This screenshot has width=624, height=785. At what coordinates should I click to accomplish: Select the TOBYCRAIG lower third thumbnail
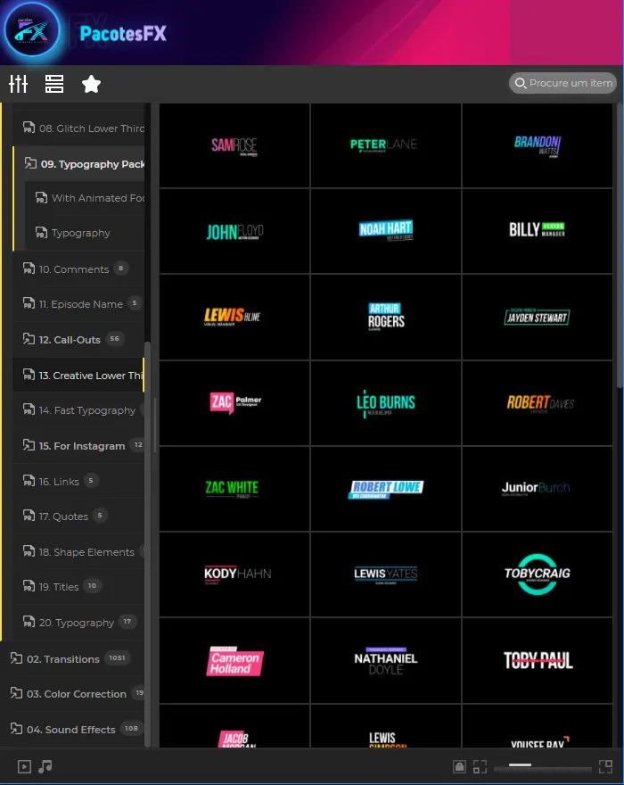537,574
